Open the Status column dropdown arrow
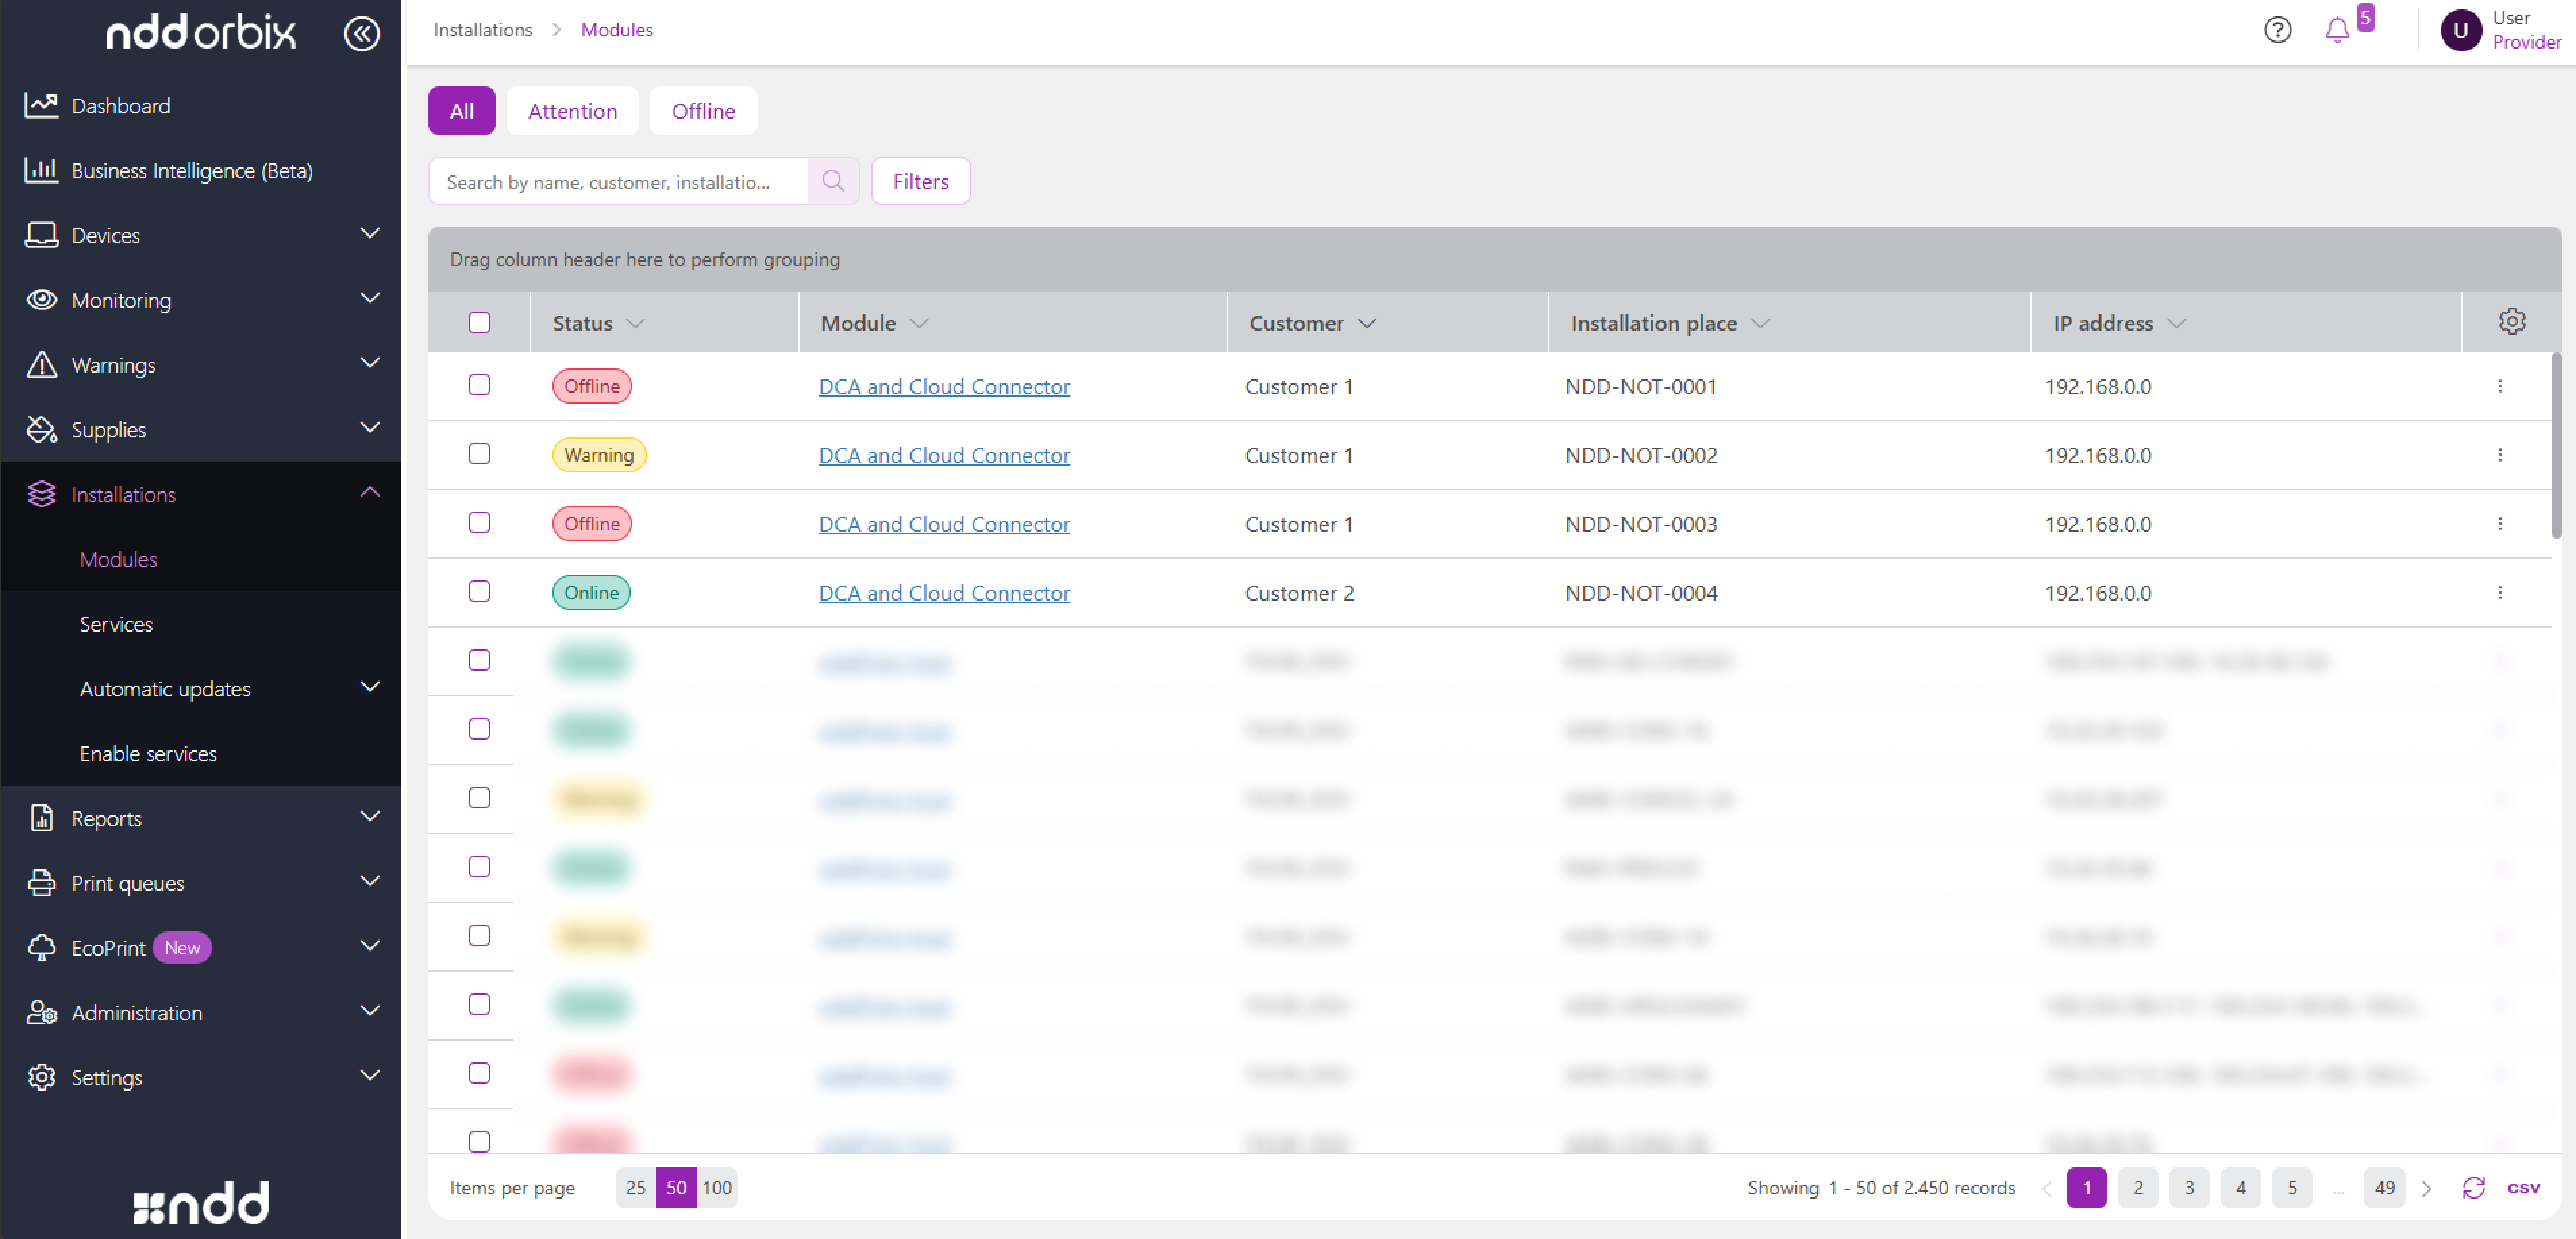Screen dimensions: 2576x1239 coord(635,323)
